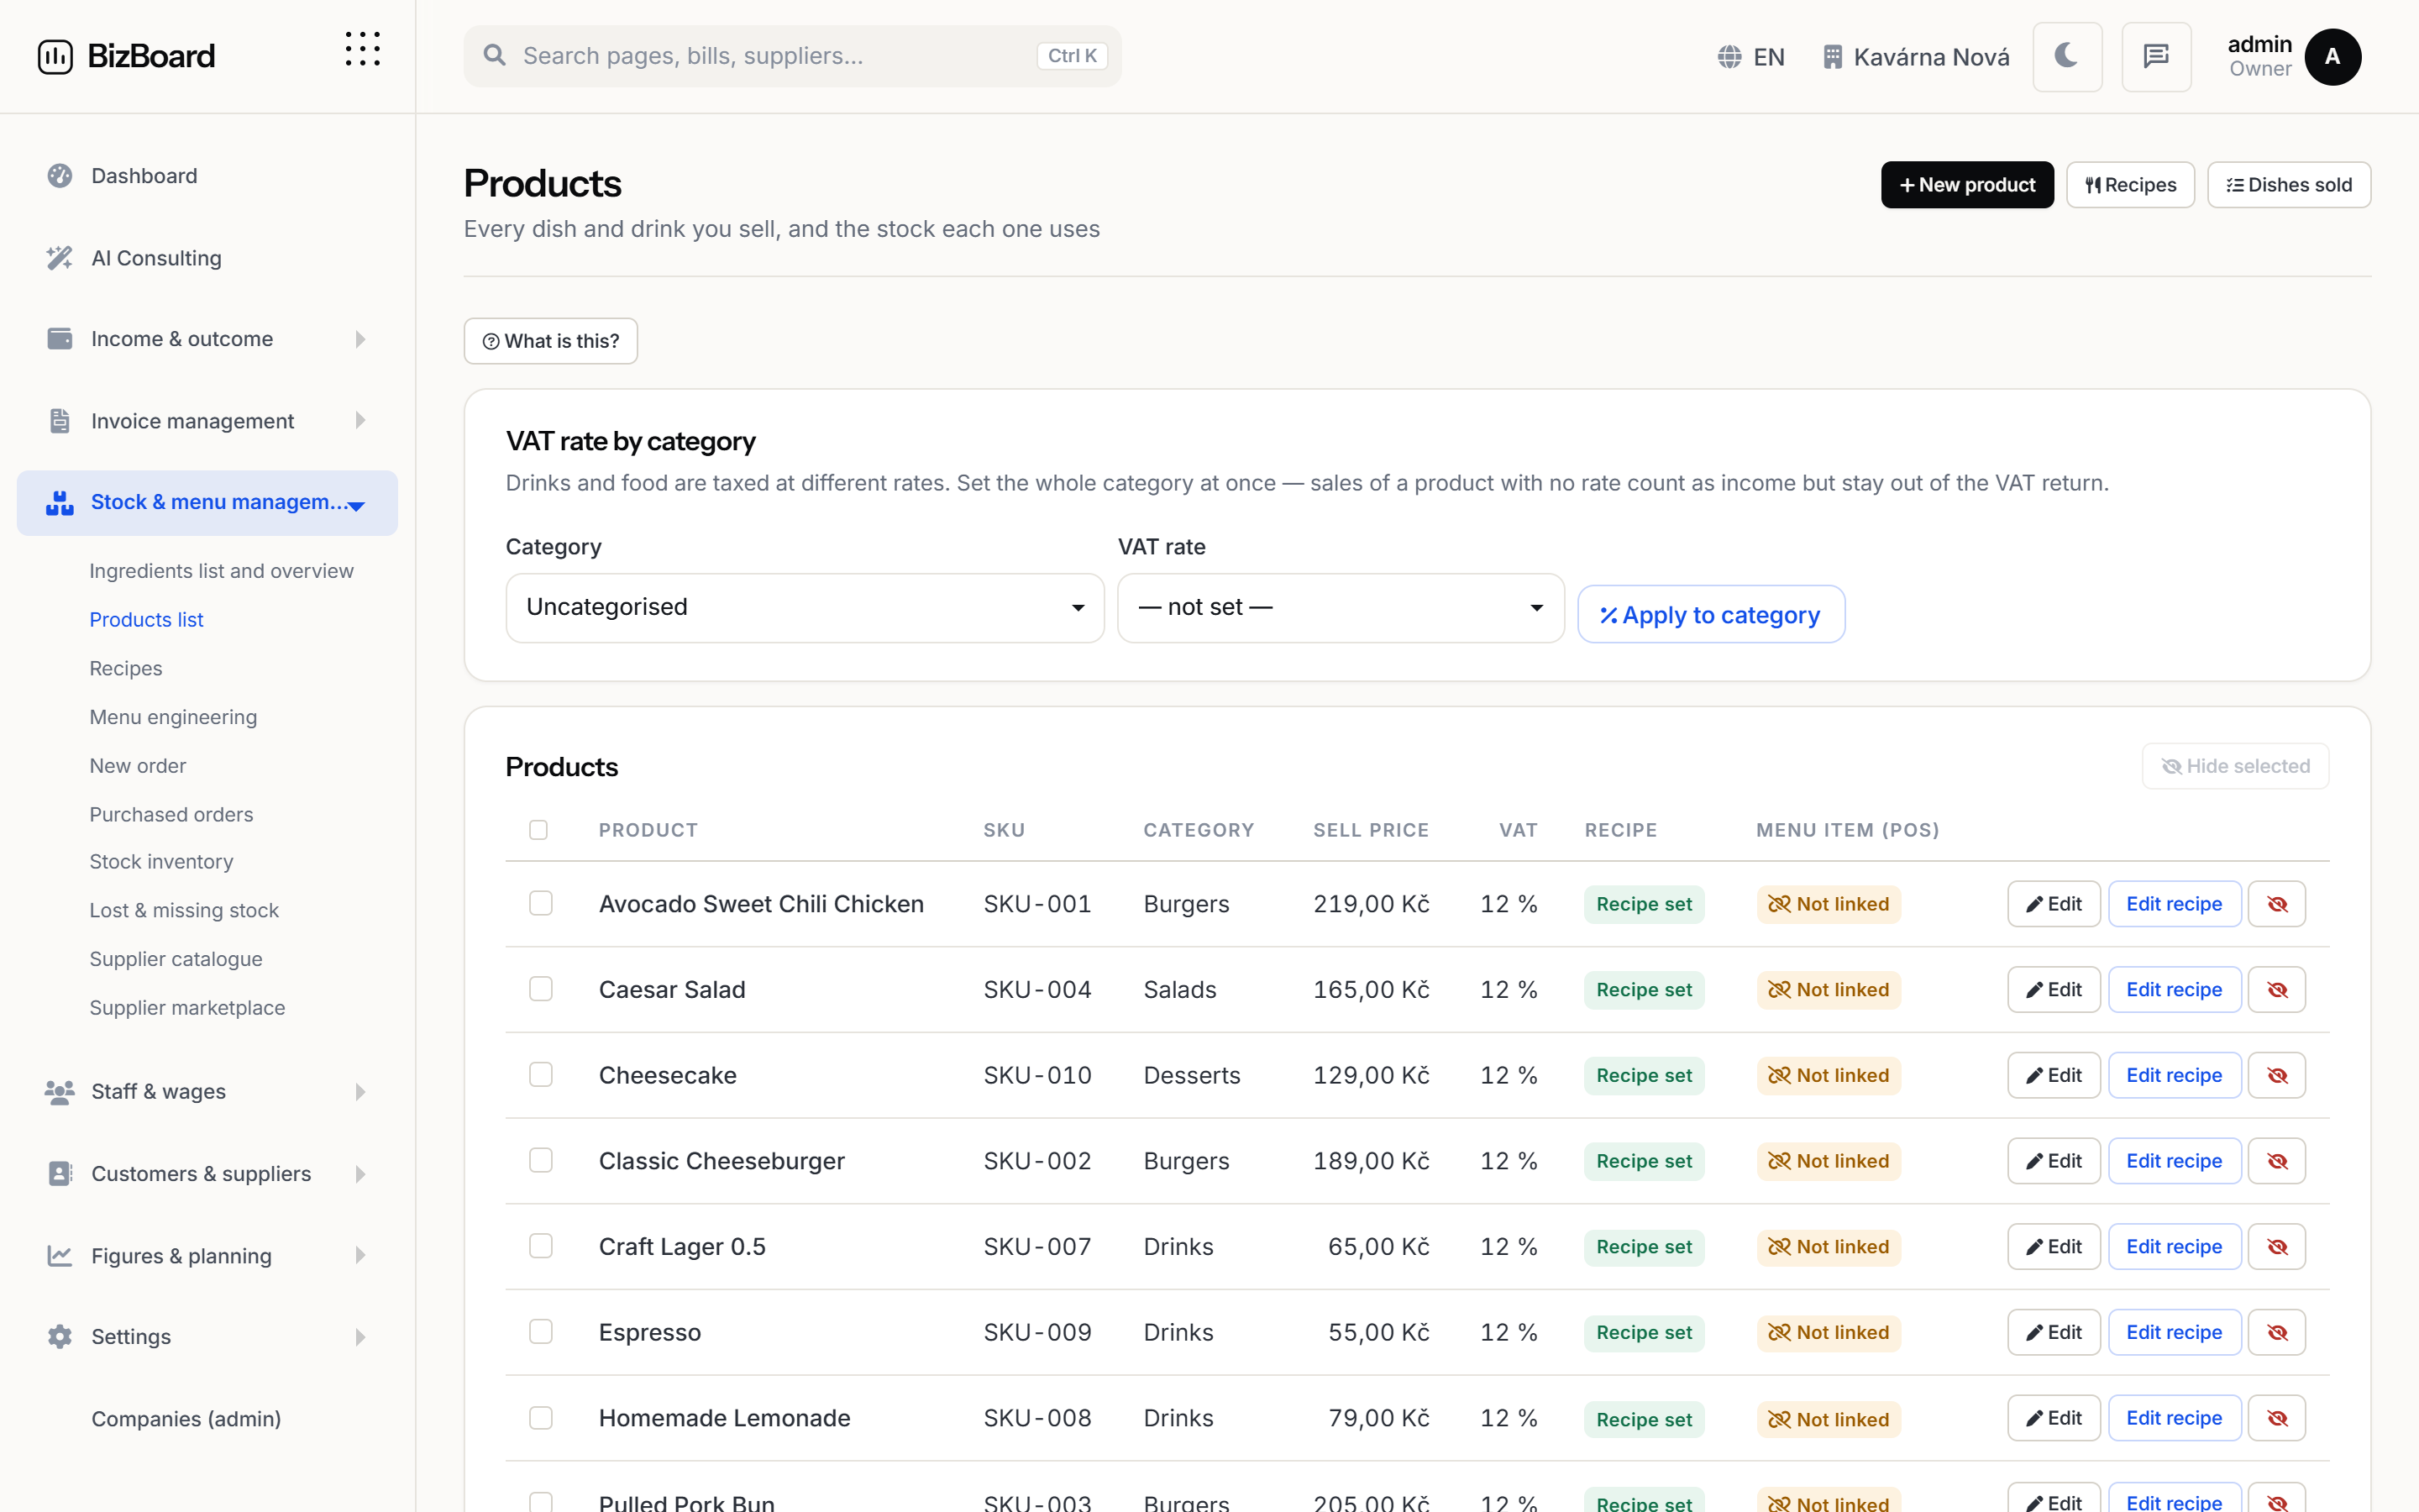Expand the Settings sidebar arrow
2419x1512 pixels.
[x=361, y=1337]
